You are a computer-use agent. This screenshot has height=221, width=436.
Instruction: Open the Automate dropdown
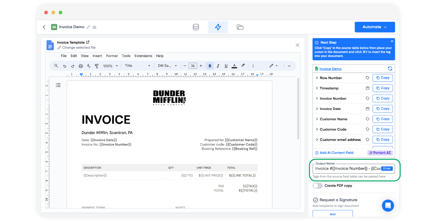click(x=374, y=27)
